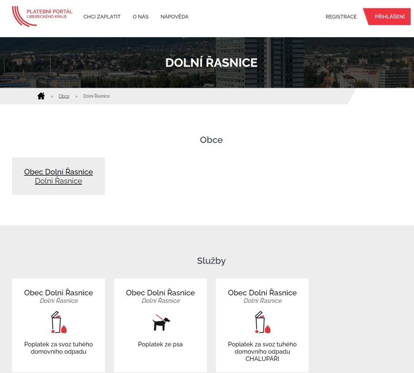Click Obec Dolní Řasnice title in CHALUPÁŘI card
The width and height of the screenshot is (414, 373).
(x=262, y=292)
